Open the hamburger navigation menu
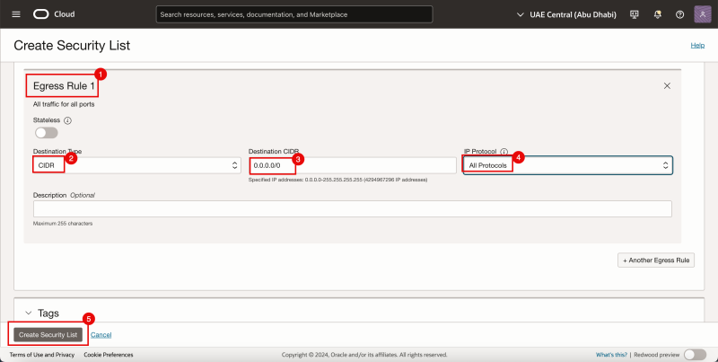This screenshot has width=718, height=362. tap(15, 14)
